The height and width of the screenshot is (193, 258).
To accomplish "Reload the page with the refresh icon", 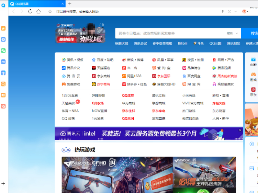I will (x=30, y=12).
